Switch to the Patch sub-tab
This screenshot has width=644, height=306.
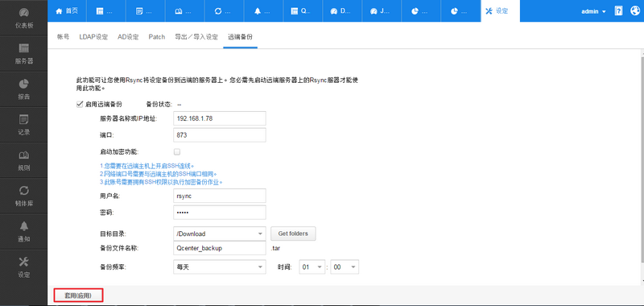point(157,36)
